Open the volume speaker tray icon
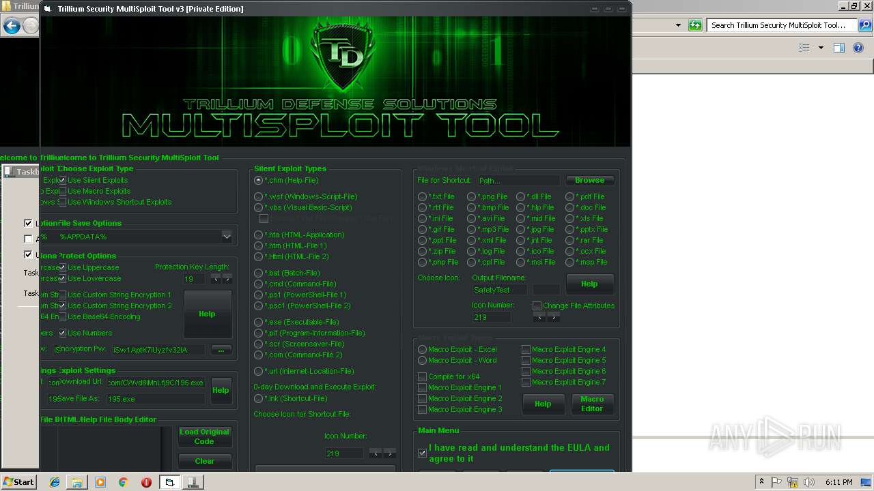 [809, 482]
